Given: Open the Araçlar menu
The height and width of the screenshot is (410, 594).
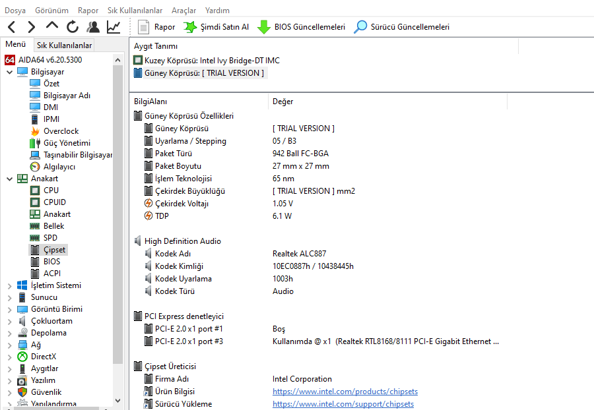Looking at the screenshot, I should pos(183,10).
